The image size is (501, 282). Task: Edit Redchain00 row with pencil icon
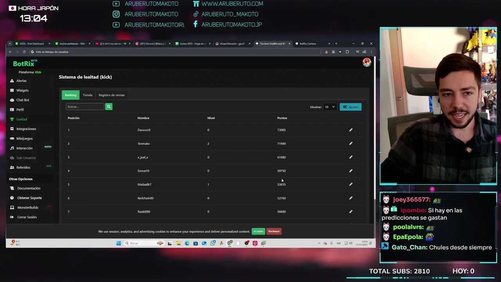(x=351, y=198)
